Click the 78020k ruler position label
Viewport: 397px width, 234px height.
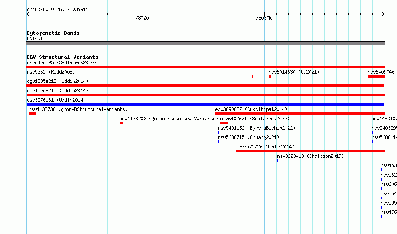[x=143, y=18]
